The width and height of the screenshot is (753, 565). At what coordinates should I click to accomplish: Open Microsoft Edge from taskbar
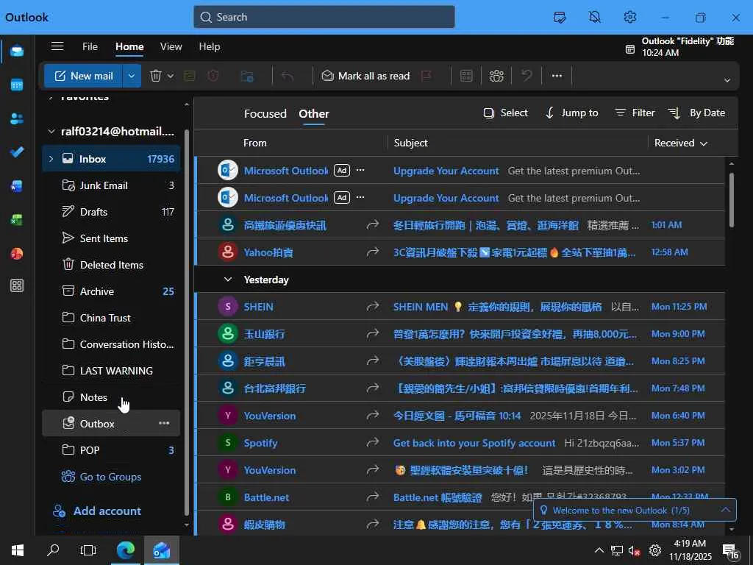(x=126, y=550)
